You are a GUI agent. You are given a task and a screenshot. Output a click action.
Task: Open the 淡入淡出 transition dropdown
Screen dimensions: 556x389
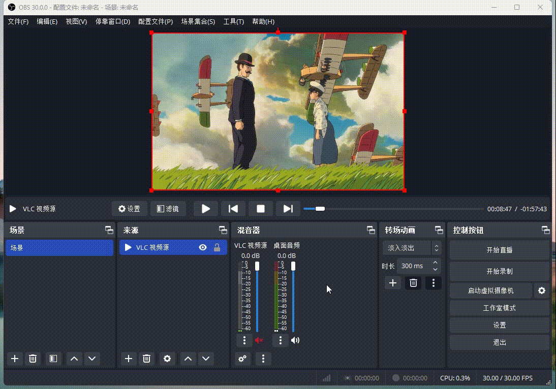(412, 248)
